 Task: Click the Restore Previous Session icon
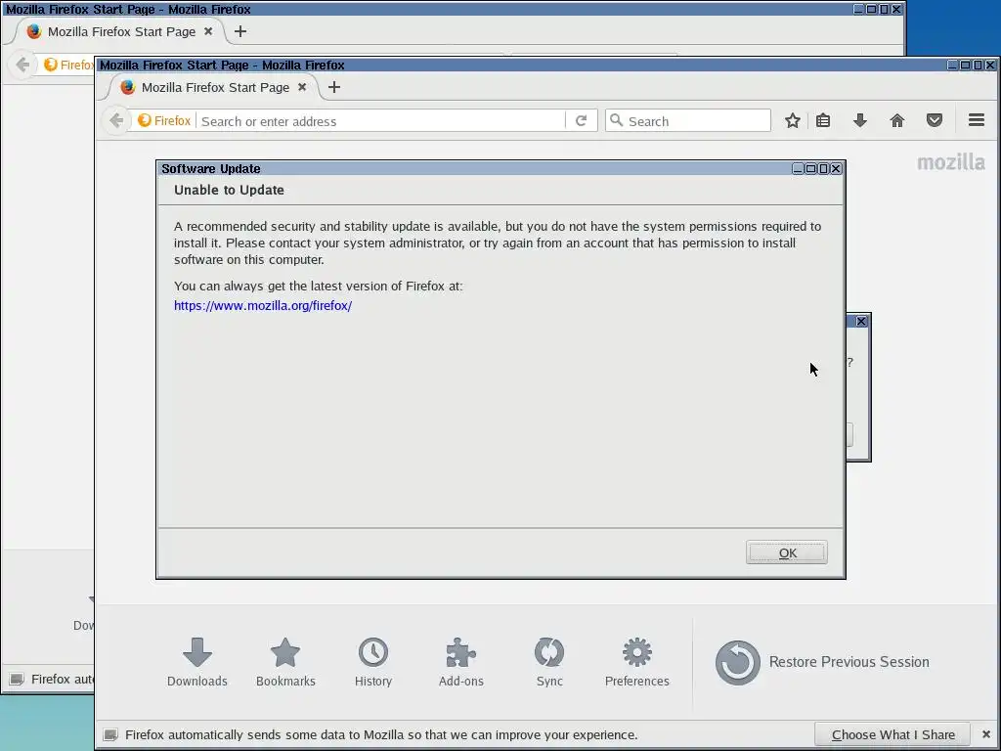coord(737,663)
